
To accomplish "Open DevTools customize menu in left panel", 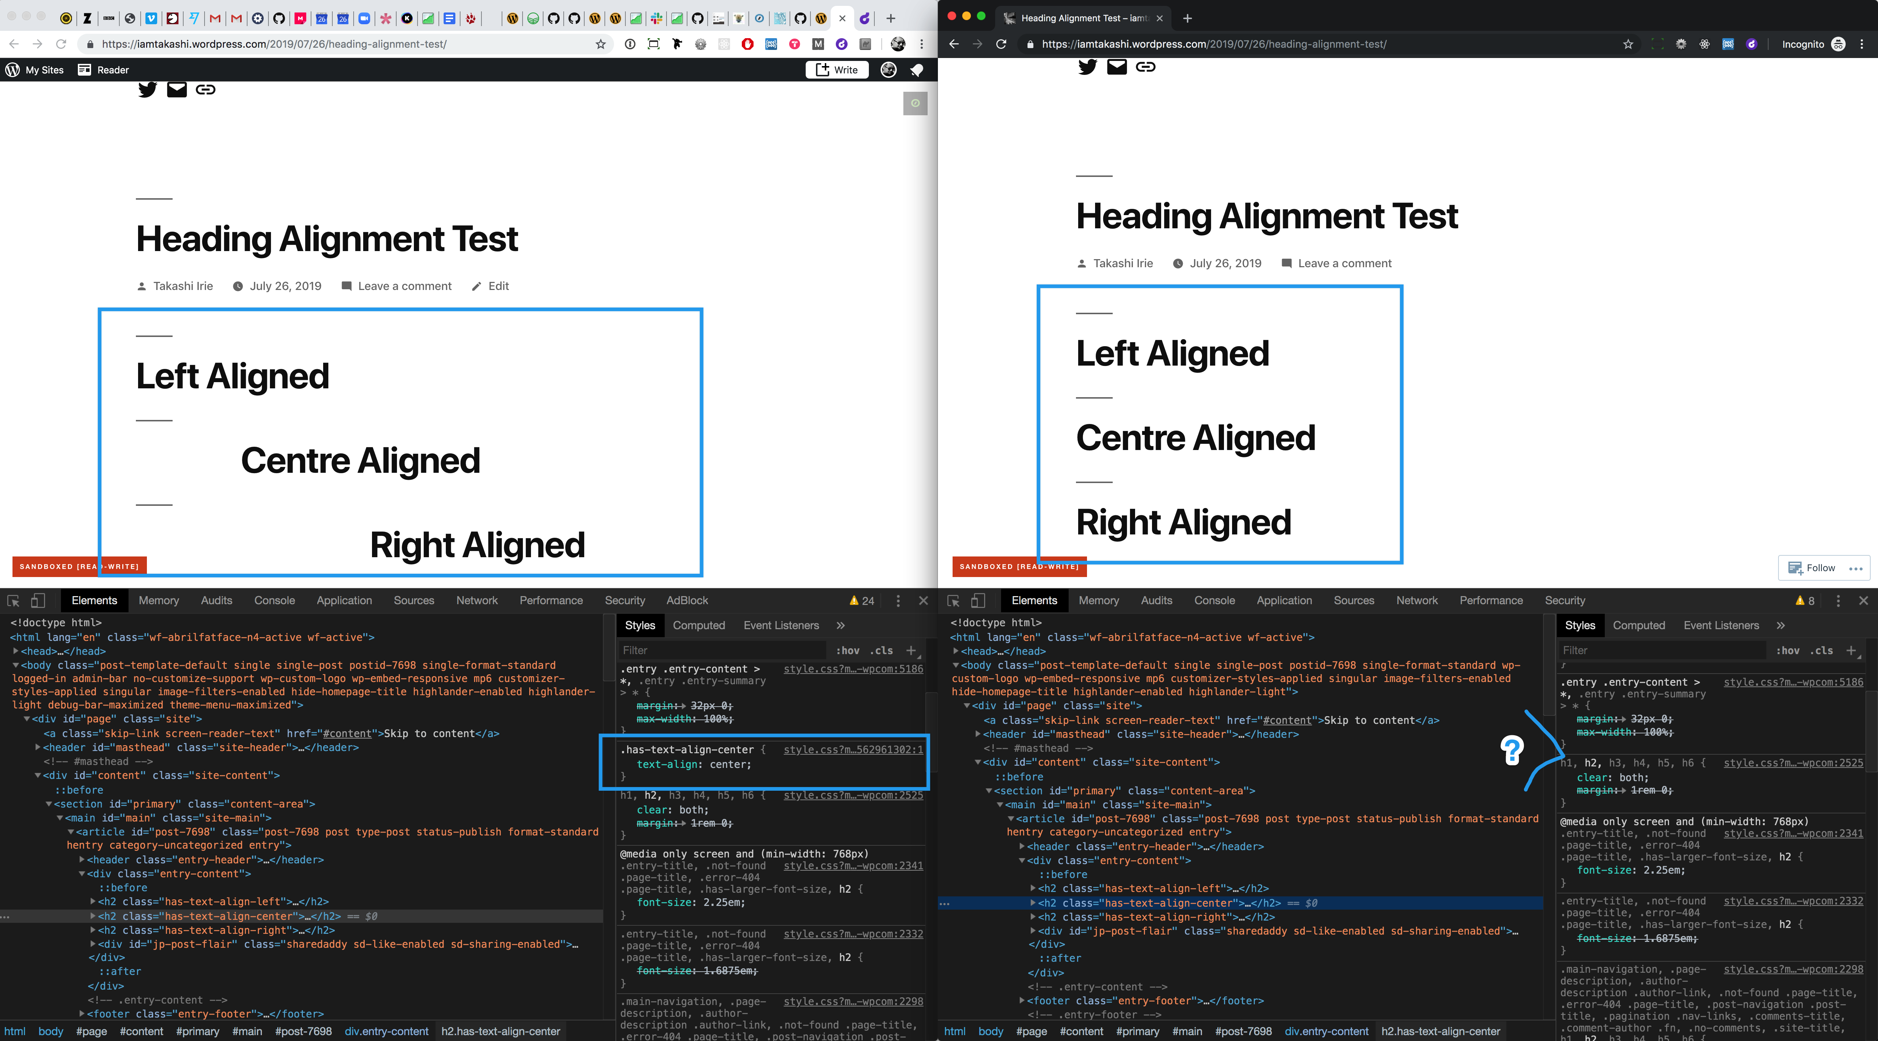I will point(898,600).
